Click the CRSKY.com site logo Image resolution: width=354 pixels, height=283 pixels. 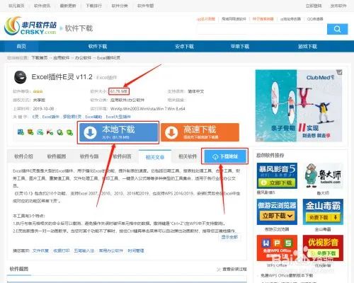(30, 26)
